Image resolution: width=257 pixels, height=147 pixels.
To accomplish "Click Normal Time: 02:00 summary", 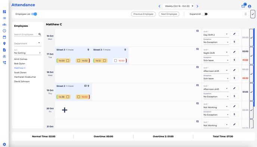I will [x=44, y=136].
